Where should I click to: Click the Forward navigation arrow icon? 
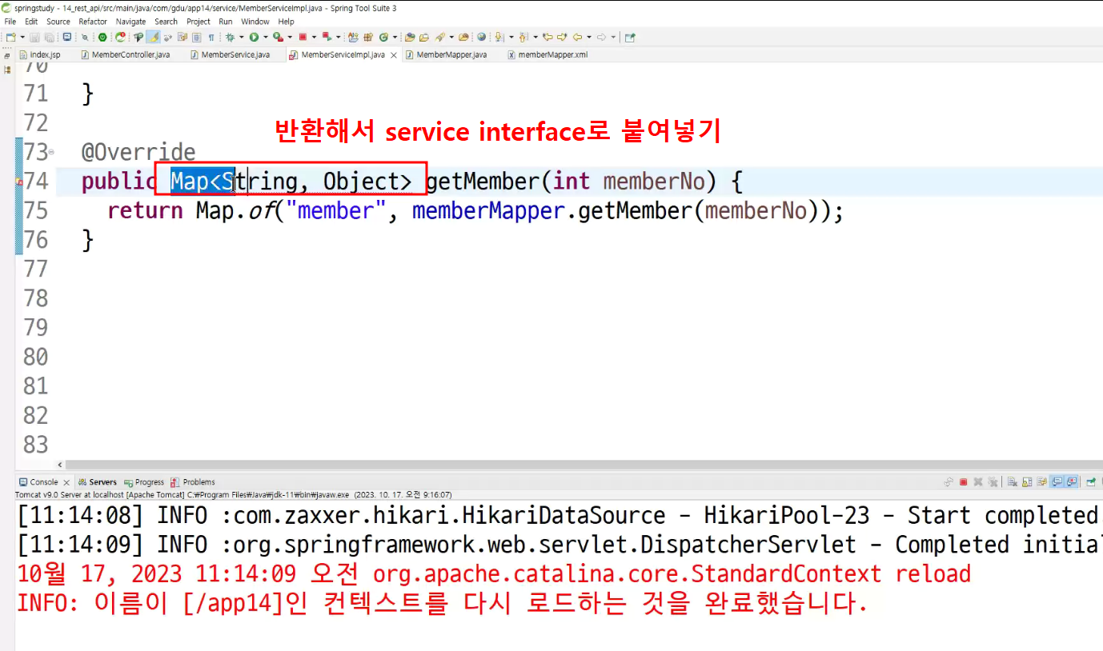pyautogui.click(x=601, y=37)
